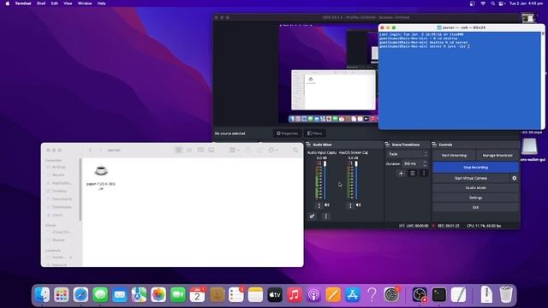Open Finder action (ellipsis) dropdown menu

tap(273, 151)
